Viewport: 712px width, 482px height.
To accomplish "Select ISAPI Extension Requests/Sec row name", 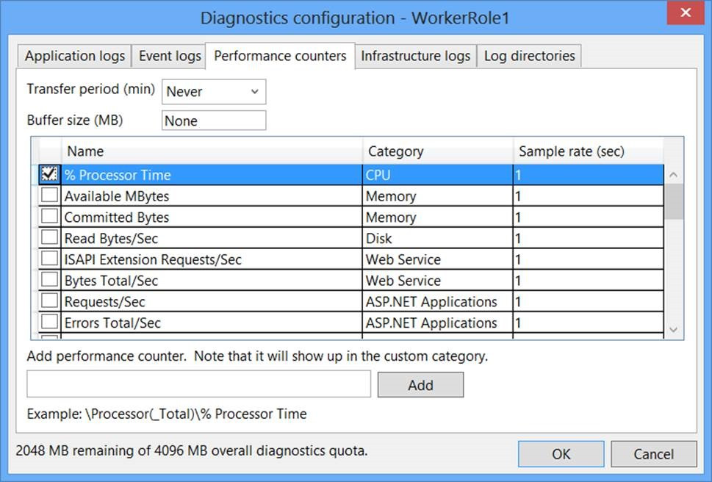I will pos(212,259).
